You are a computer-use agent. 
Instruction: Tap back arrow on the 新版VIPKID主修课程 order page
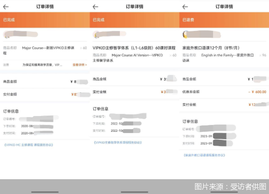coord(6,7)
